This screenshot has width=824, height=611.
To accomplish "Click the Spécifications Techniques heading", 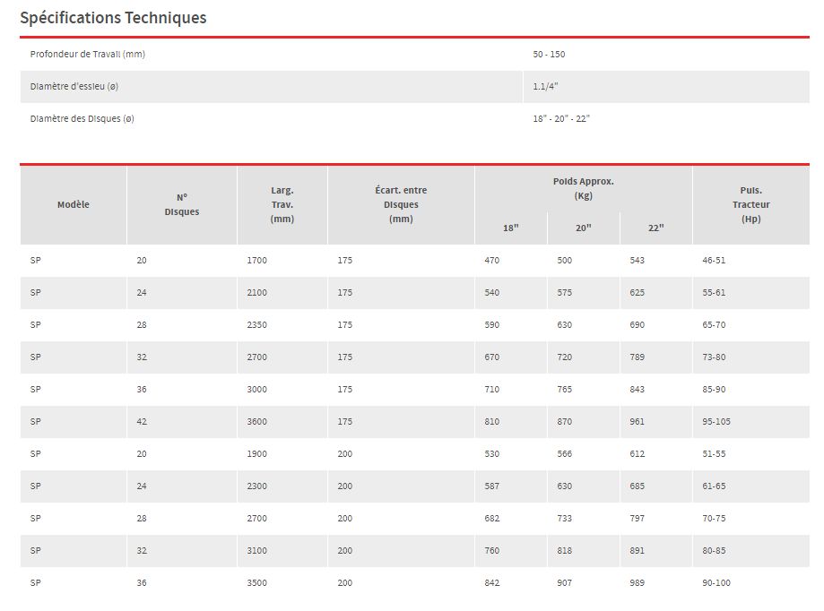I will 113,18.
